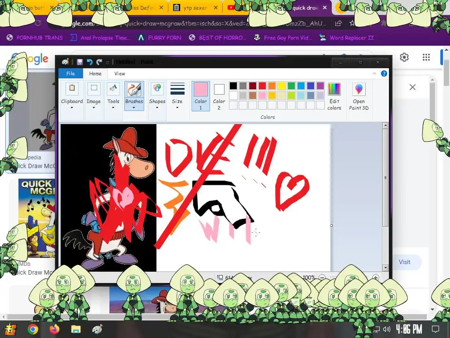Pick the red palette swatch

pyautogui.click(x=262, y=86)
